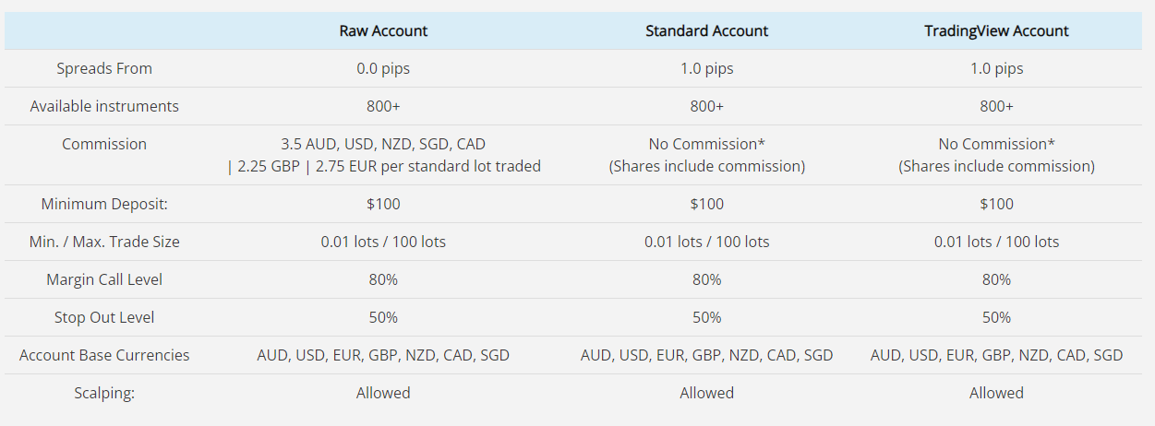Select the Standard Account column header
The image size is (1155, 426).
[x=706, y=30]
